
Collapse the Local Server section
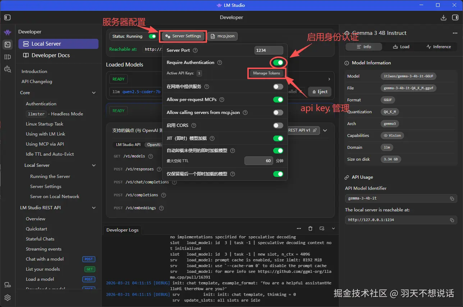[94, 165]
